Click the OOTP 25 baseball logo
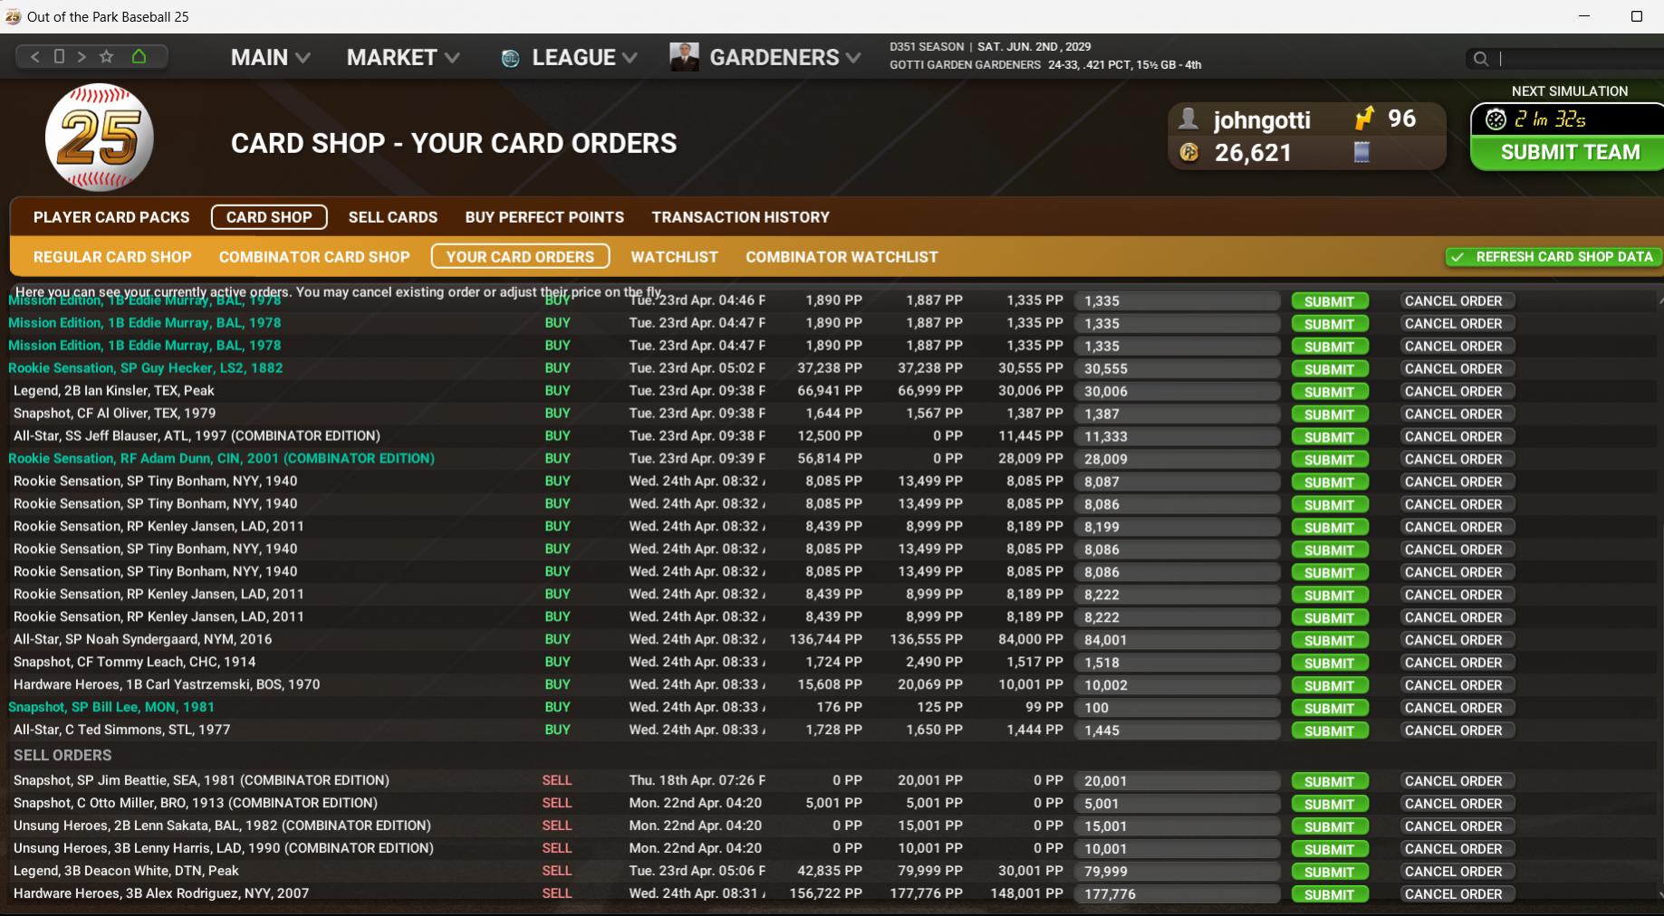The width and height of the screenshot is (1664, 916). [x=100, y=138]
